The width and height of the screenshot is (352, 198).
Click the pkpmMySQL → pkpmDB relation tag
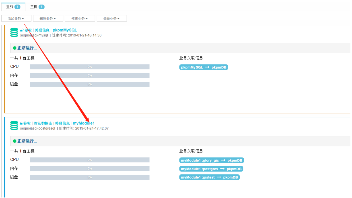[203, 67]
